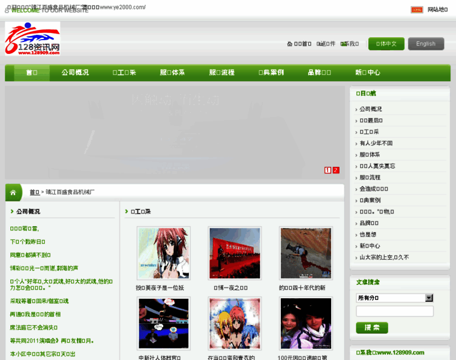The image size is (456, 360).
Task: Open the 2011 演唱会 article link
Action: (52, 341)
